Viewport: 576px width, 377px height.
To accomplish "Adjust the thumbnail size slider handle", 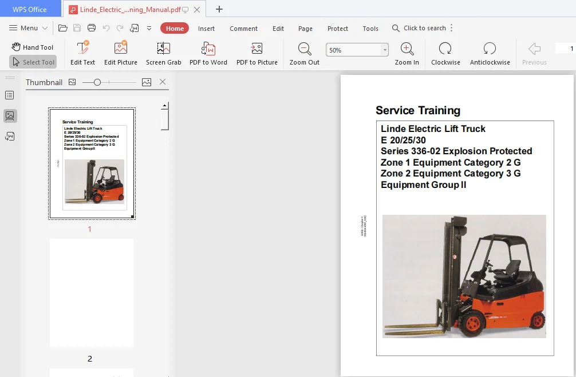I will [97, 82].
